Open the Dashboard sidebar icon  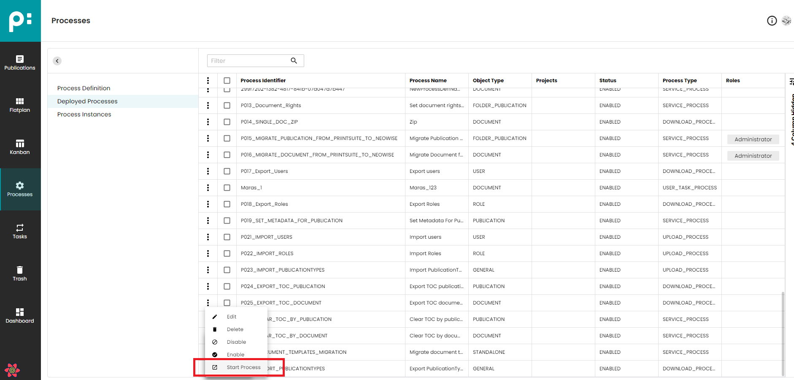pyautogui.click(x=20, y=315)
